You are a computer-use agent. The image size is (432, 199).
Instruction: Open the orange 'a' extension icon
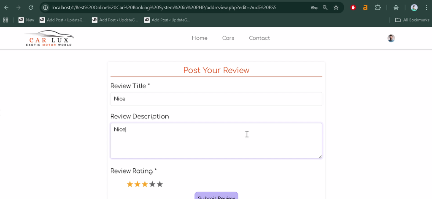coord(365,8)
